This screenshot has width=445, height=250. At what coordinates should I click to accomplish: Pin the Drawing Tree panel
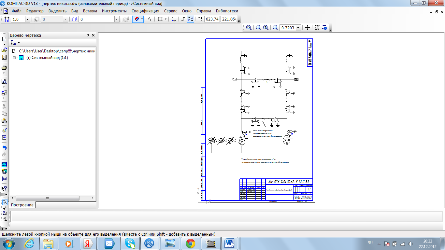tap(88, 35)
